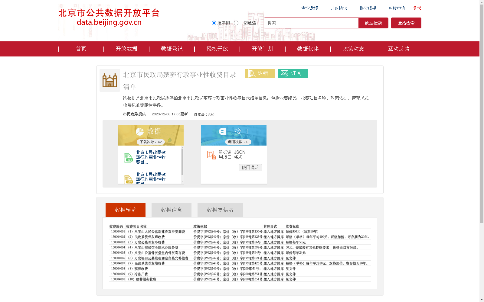Viewport: 484px width, 302px height.
Task: Open the 提交成果 link
Action: click(368, 8)
